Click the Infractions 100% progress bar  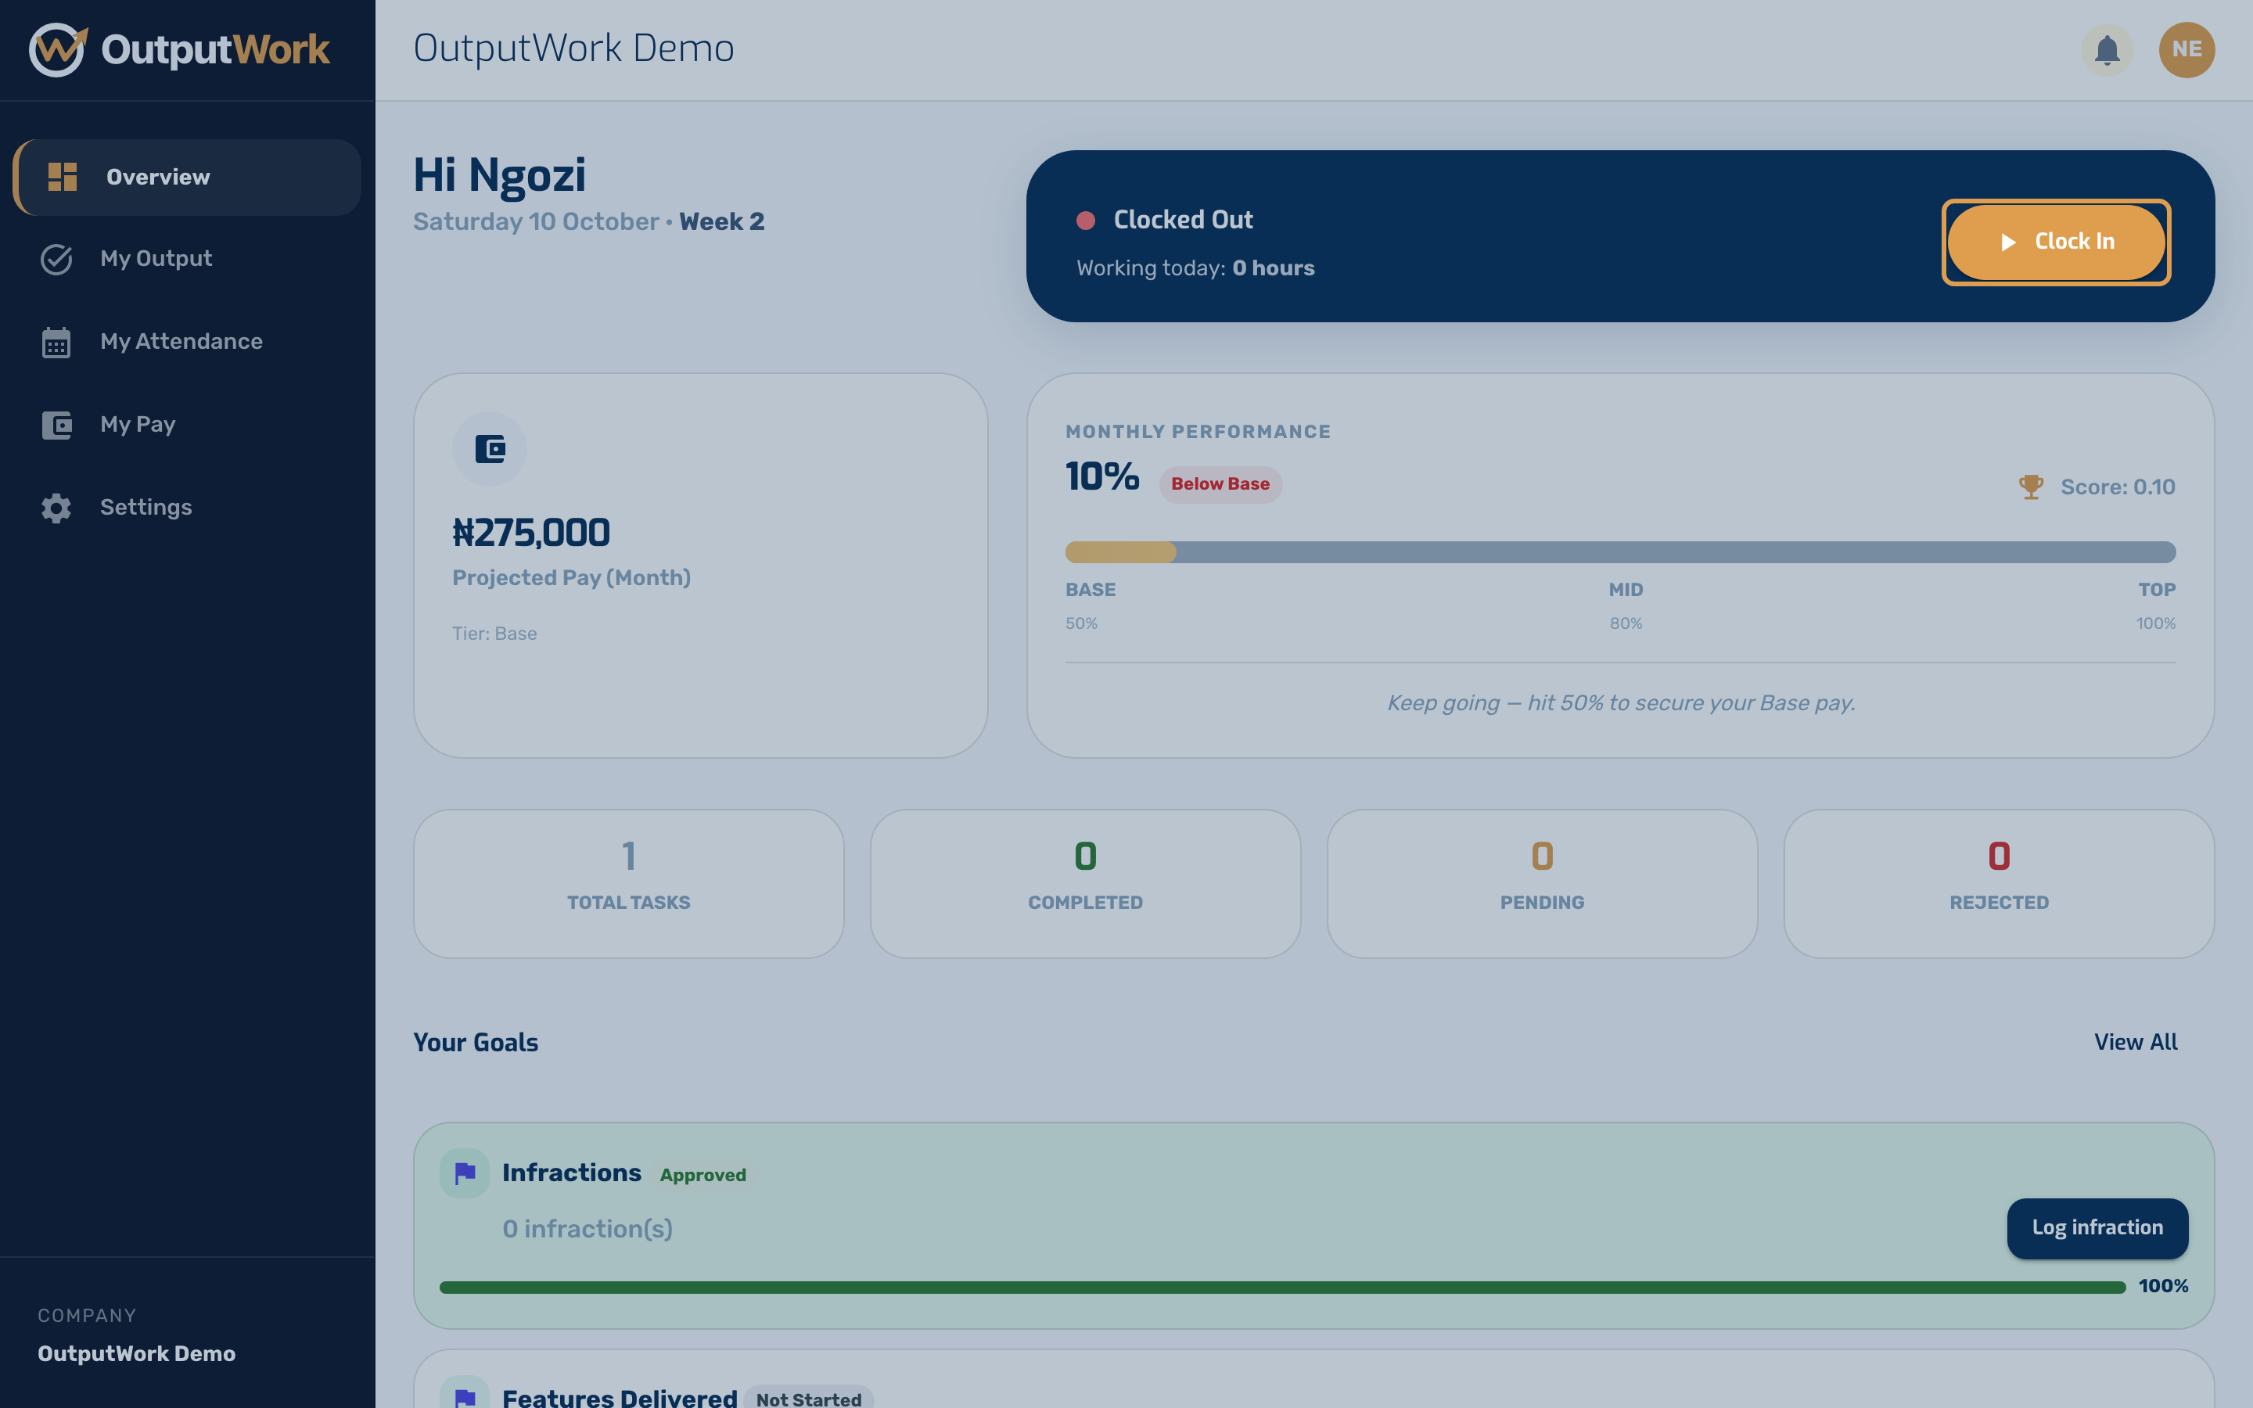[x=1282, y=1287]
